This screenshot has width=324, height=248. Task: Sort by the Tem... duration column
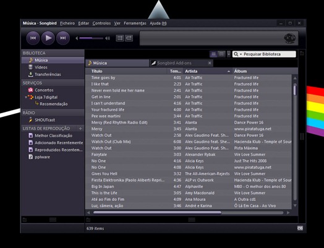pos(175,71)
